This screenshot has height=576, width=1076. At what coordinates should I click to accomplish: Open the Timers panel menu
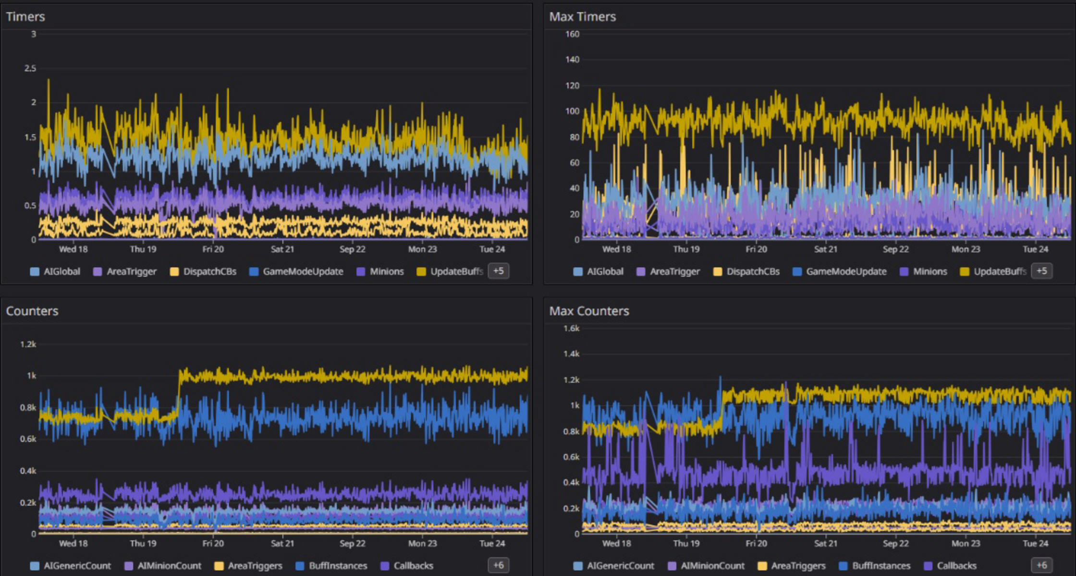[25, 17]
